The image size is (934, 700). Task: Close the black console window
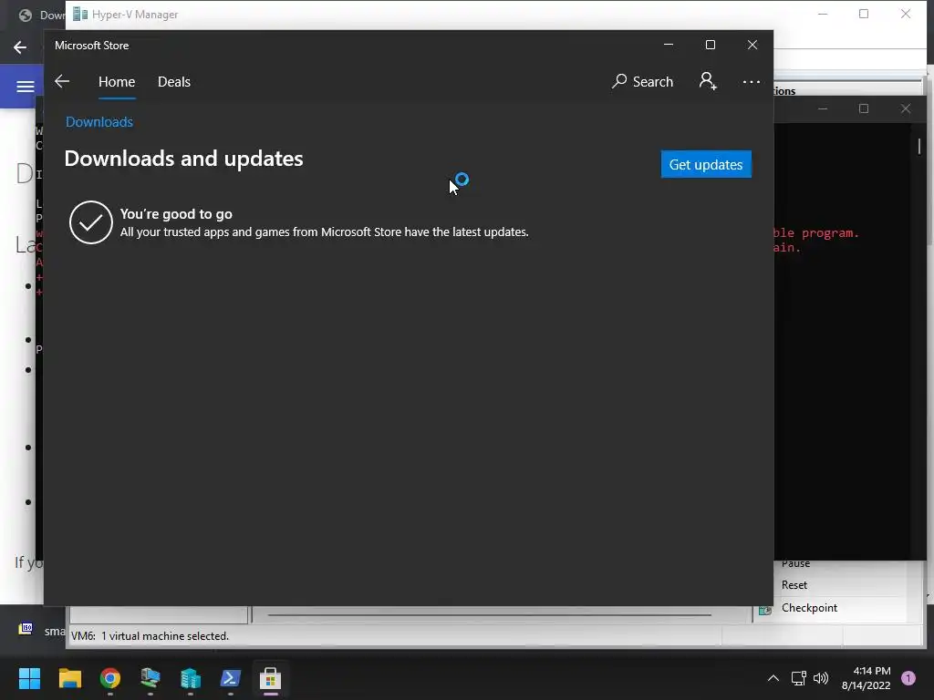pyautogui.click(x=906, y=109)
